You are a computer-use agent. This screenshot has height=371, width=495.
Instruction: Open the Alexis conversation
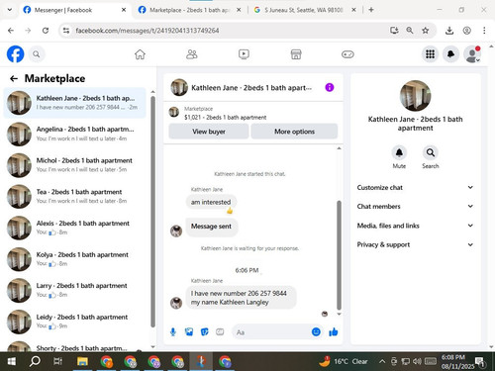coord(74,228)
